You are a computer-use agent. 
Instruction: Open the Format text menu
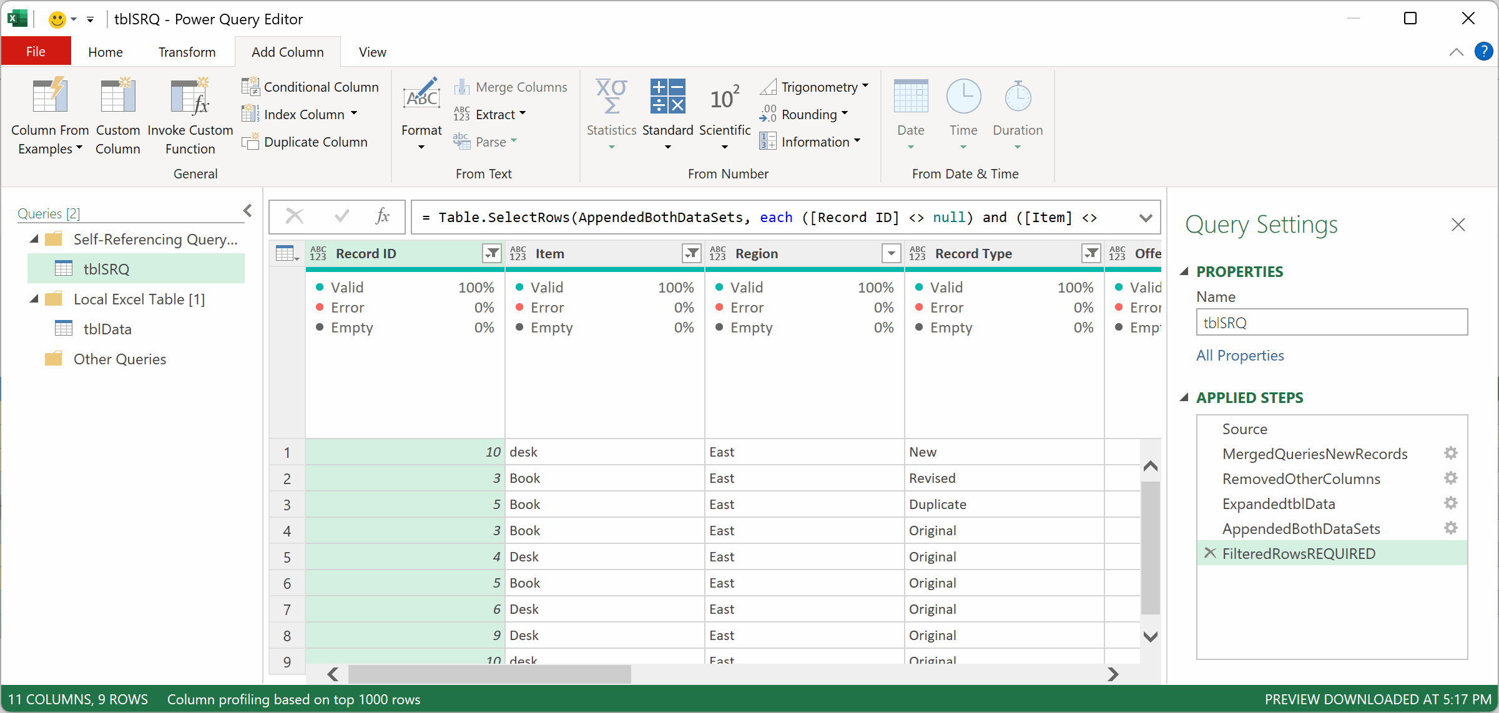(421, 114)
